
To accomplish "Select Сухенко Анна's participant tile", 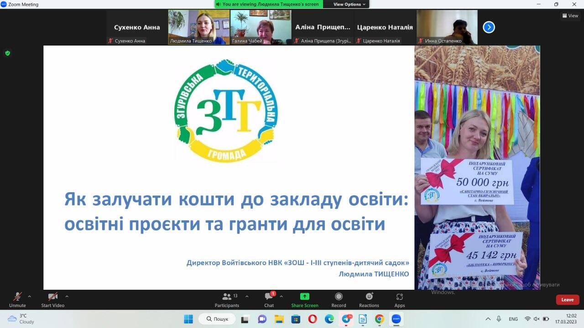I will click(x=137, y=27).
